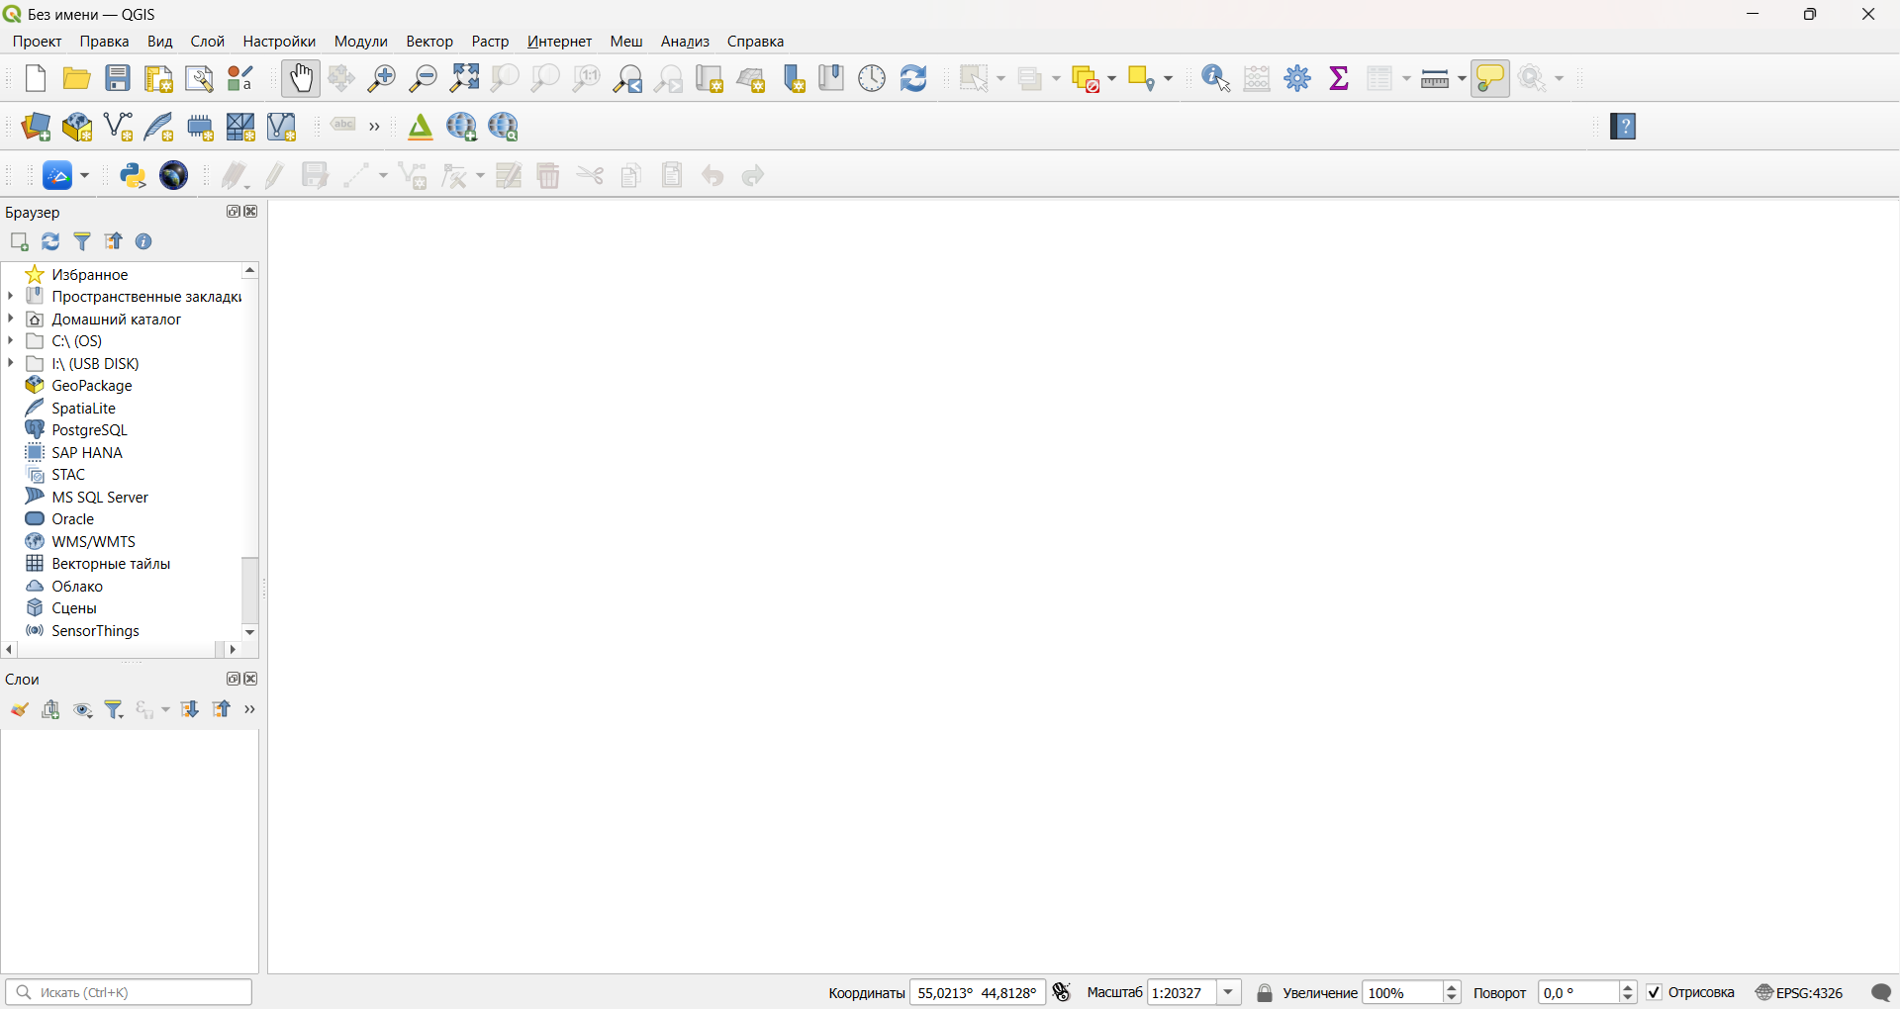
Task: Select the Pan Map hand tool
Action: [x=301, y=78]
